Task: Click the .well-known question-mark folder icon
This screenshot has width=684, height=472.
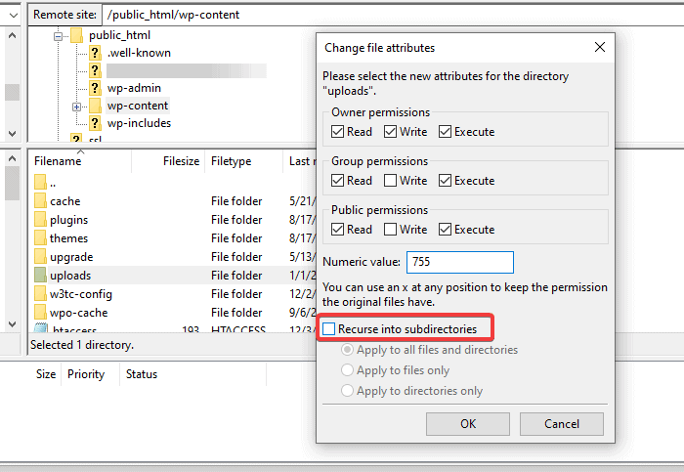Action: 95,53
